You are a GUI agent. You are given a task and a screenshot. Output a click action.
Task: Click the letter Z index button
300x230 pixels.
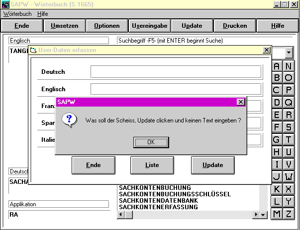click(289, 214)
